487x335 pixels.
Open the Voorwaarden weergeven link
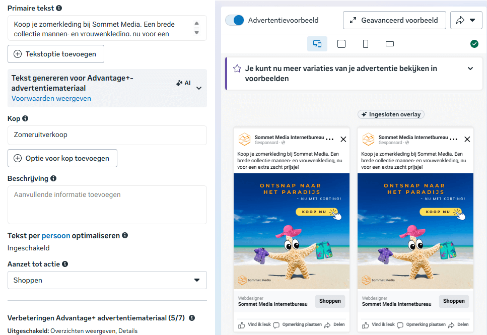[x=51, y=99]
